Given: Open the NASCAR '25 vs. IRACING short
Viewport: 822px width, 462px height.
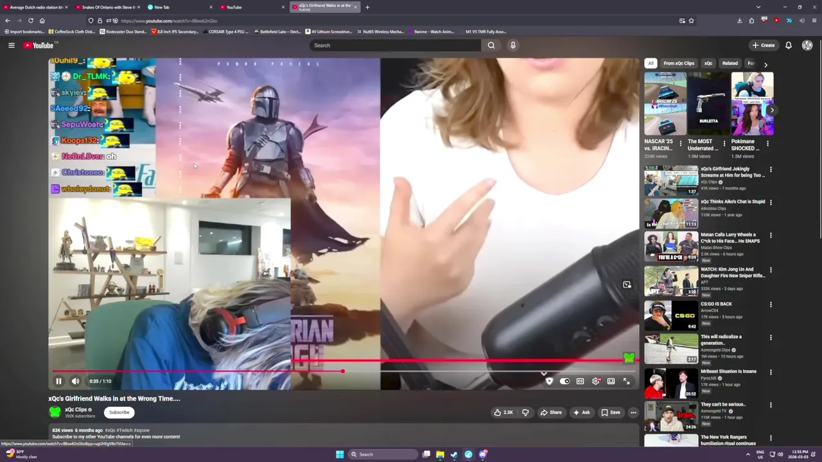Looking at the screenshot, I should pos(665,103).
